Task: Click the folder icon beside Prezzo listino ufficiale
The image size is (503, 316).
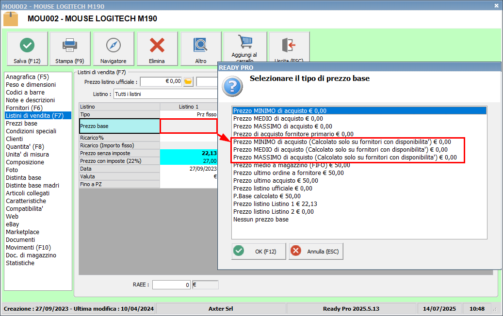Action: coord(188,82)
